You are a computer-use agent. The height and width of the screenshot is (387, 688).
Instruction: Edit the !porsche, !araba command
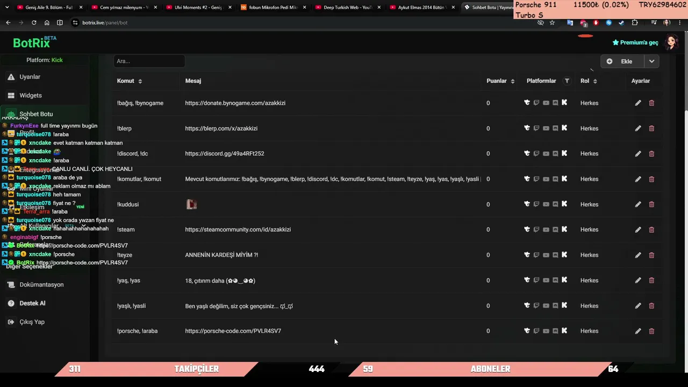(638, 331)
